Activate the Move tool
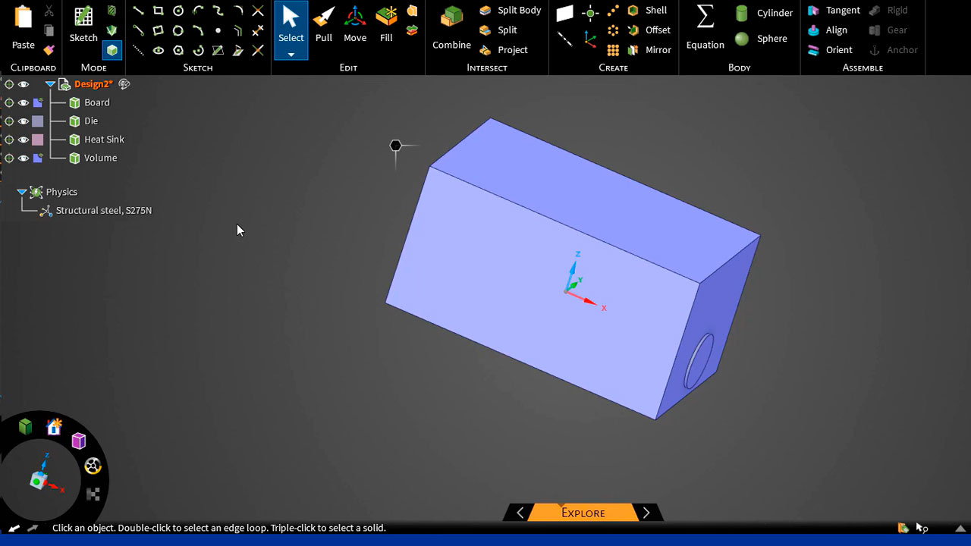Screen dimensions: 971x546 tap(355, 24)
